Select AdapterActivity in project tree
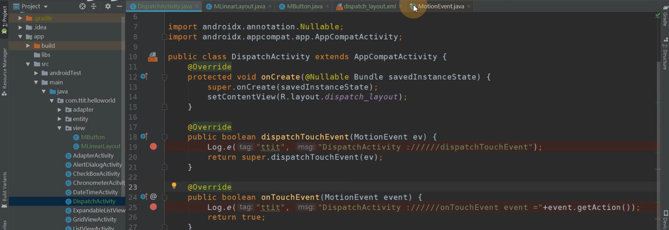669x230 pixels. click(x=89, y=155)
